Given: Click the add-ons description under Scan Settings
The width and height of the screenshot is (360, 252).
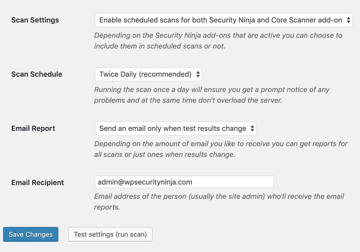Looking at the screenshot, I should [218, 41].
